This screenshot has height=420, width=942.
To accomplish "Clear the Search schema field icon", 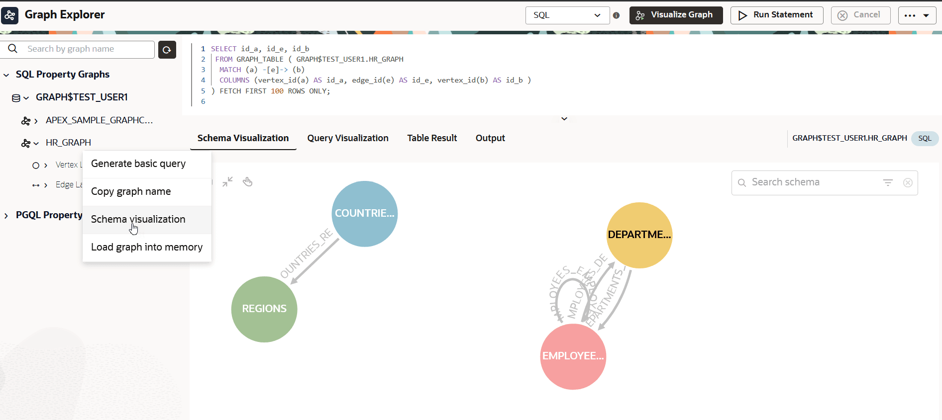I will (x=908, y=182).
